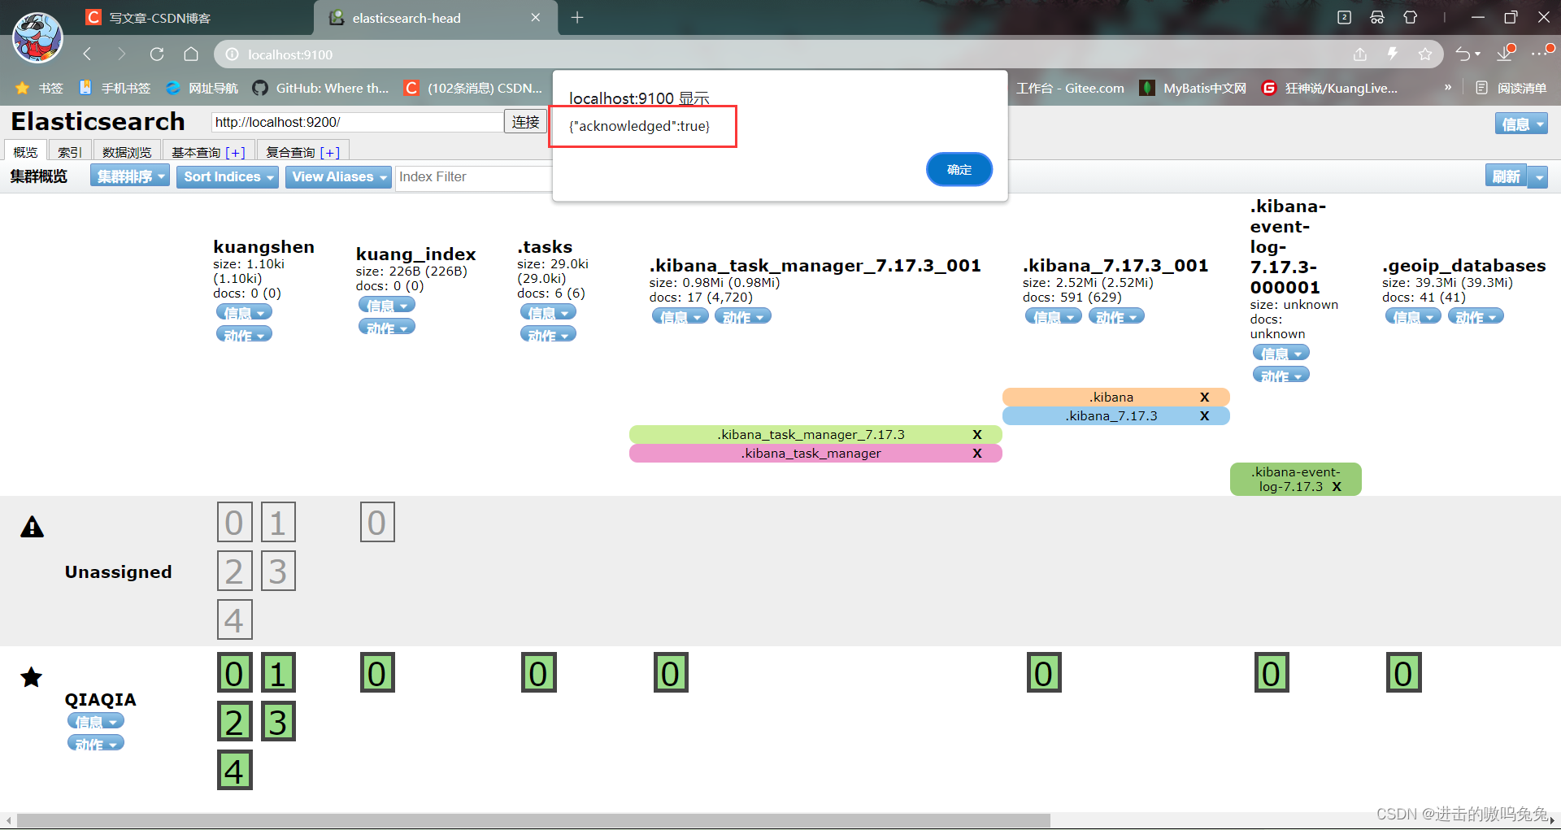Open the 基本查询 tab
The height and width of the screenshot is (830, 1561).
point(208,152)
